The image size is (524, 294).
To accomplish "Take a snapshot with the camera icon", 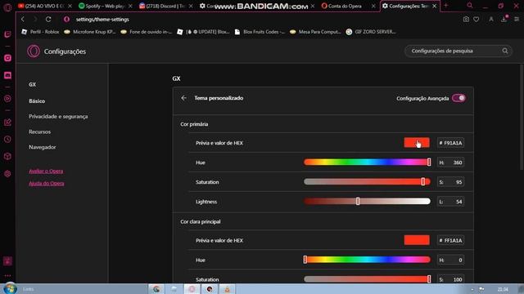I will coord(466,20).
